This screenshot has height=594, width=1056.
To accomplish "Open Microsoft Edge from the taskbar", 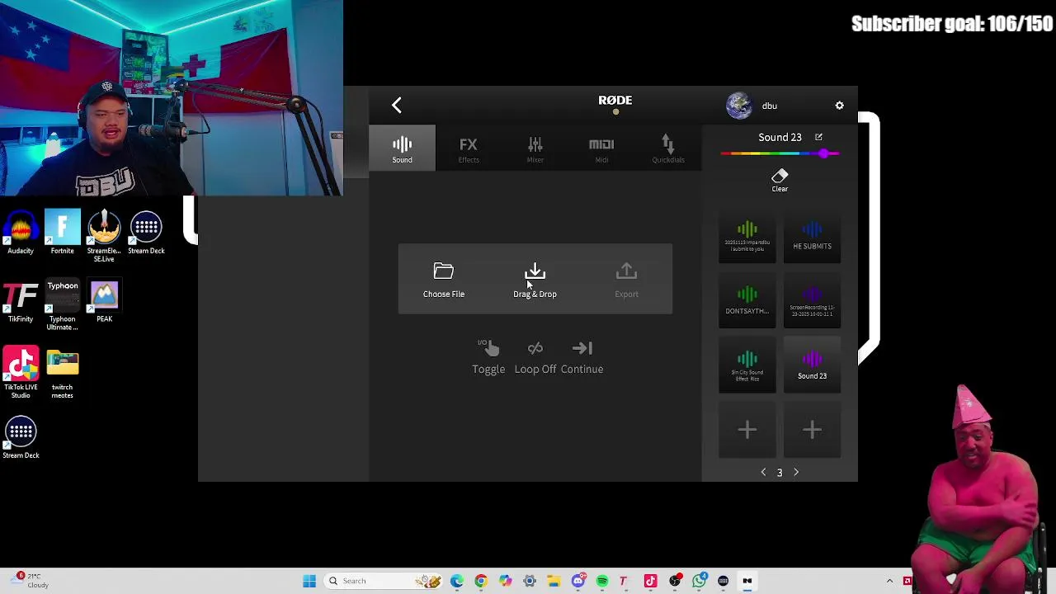I will 456,581.
